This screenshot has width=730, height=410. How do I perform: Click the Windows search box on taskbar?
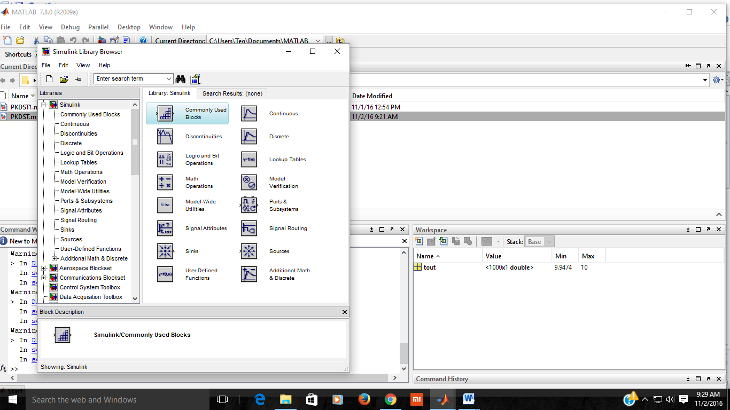(x=118, y=399)
